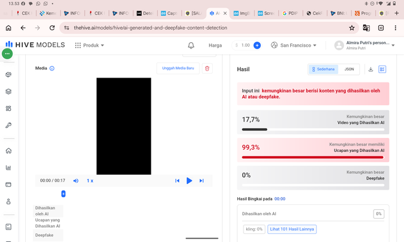Viewport: 404px width, 242px height.
Task: Click the Media info icon
Action: pyautogui.click(x=52, y=69)
